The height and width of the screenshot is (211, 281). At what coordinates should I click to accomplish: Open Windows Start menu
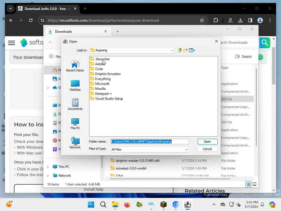(91, 204)
